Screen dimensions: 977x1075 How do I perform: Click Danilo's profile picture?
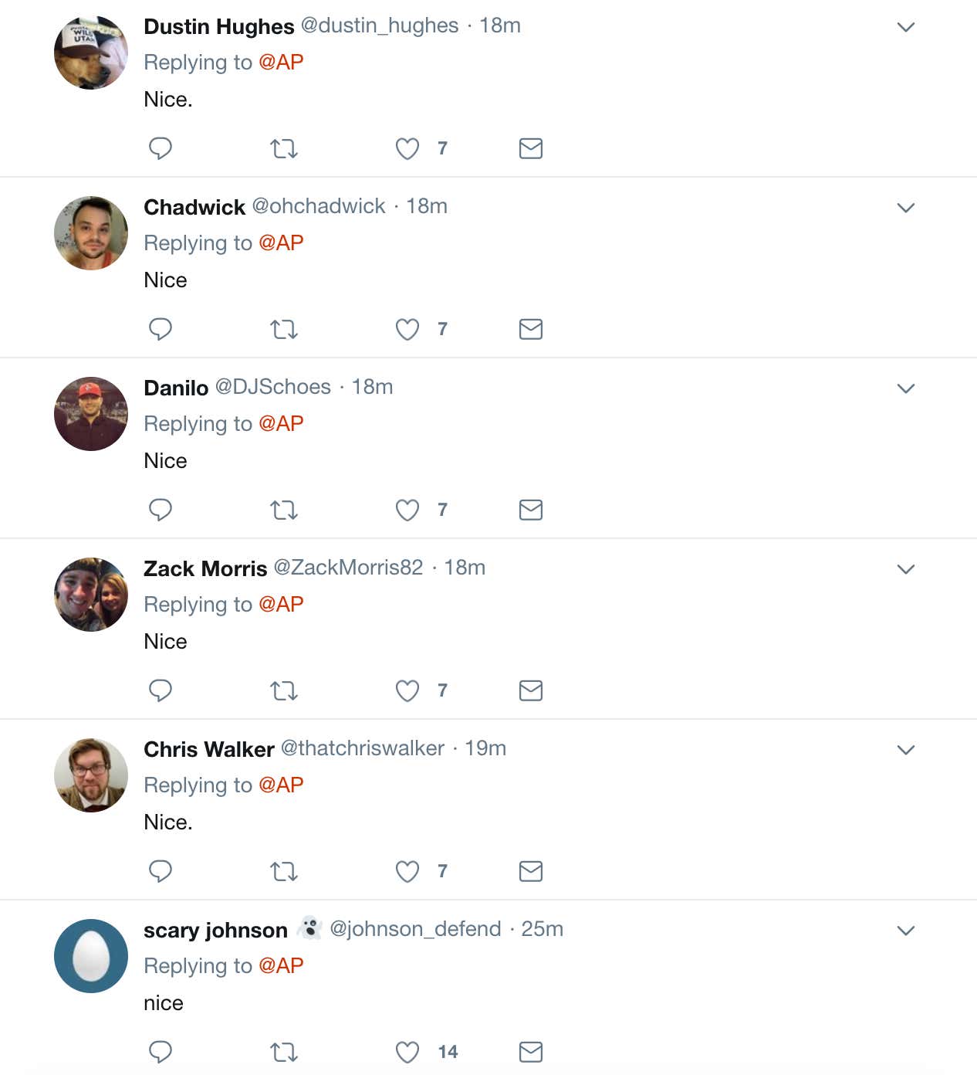[91, 414]
